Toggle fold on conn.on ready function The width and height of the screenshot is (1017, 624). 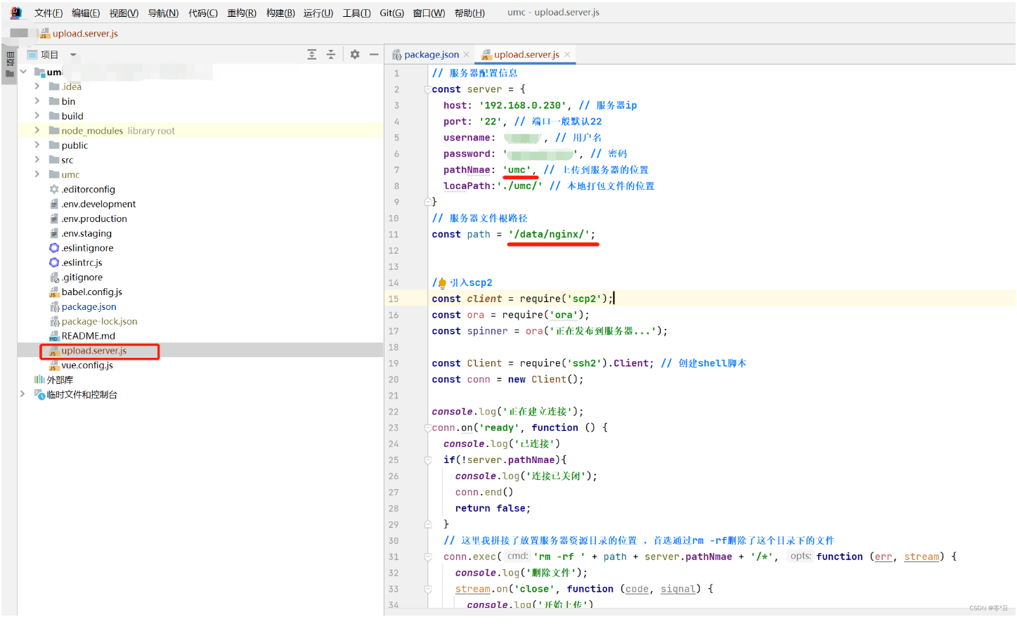click(427, 428)
